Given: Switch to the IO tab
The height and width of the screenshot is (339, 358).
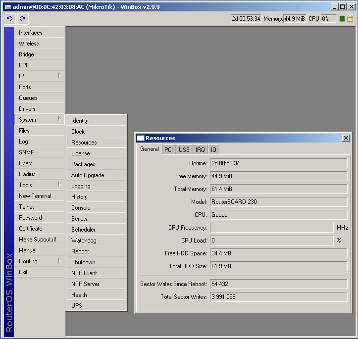Looking at the screenshot, I should pos(213,149).
